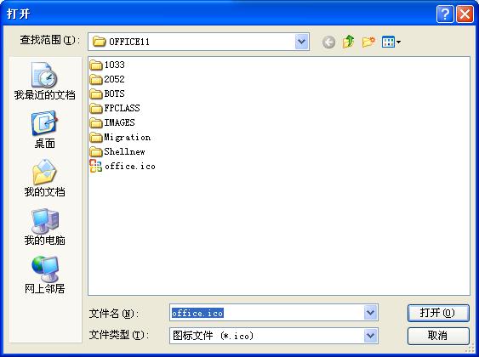Click the BOTS folder name
This screenshot has width=479, height=357.
click(x=115, y=93)
